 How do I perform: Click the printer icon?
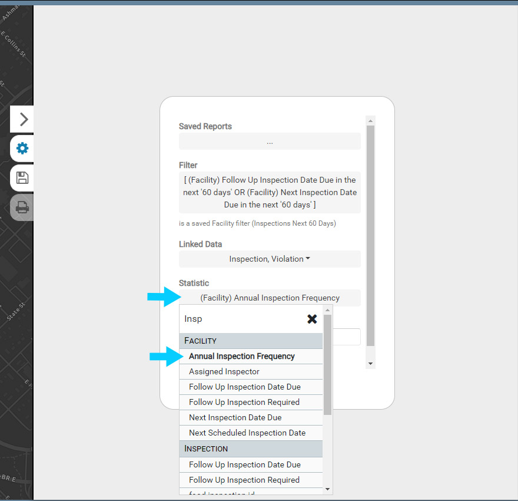pyautogui.click(x=22, y=207)
